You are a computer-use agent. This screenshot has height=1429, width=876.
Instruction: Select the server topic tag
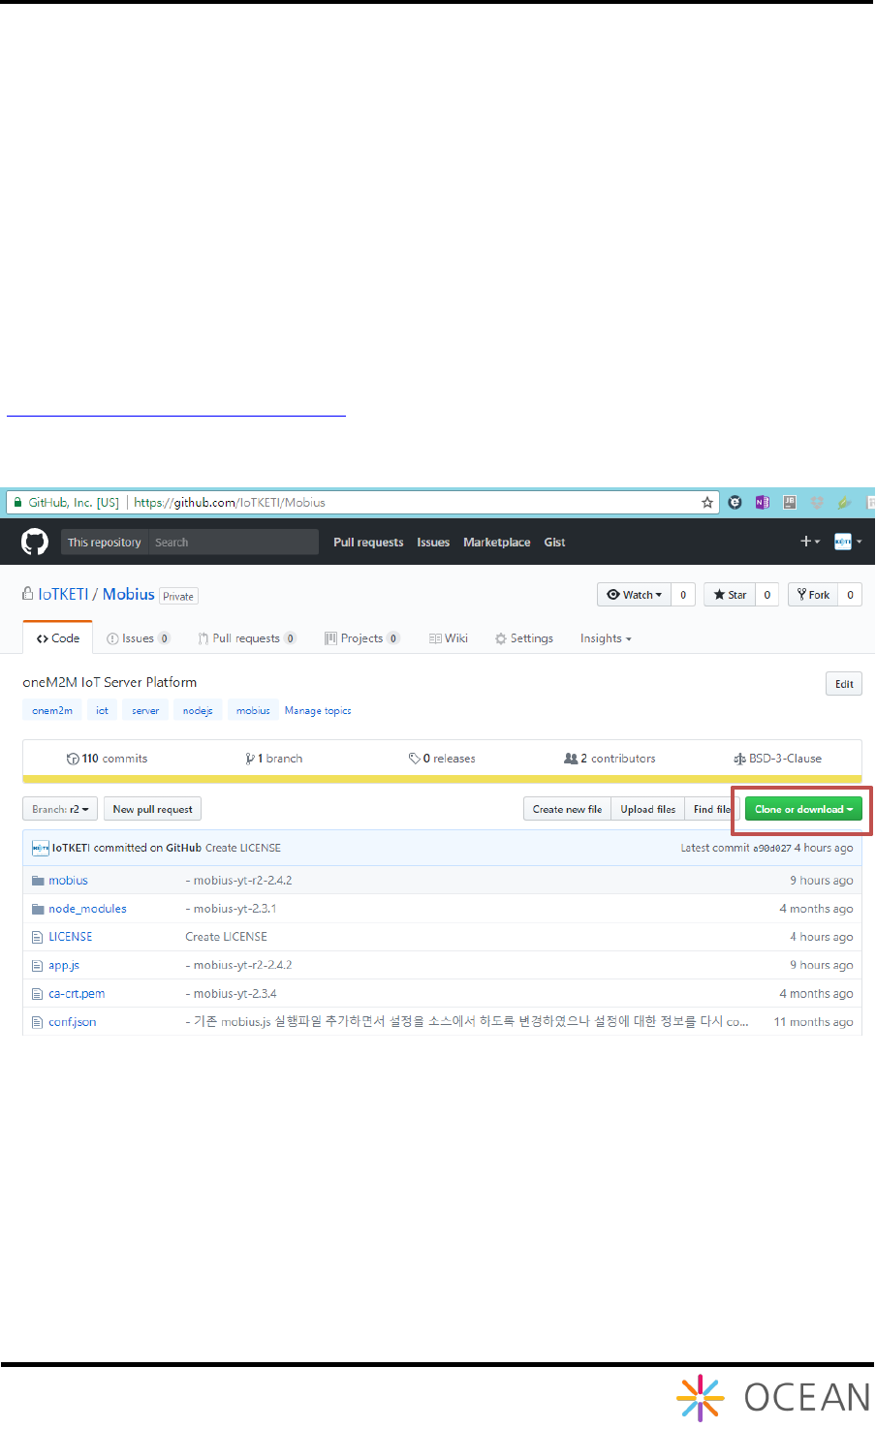point(145,710)
